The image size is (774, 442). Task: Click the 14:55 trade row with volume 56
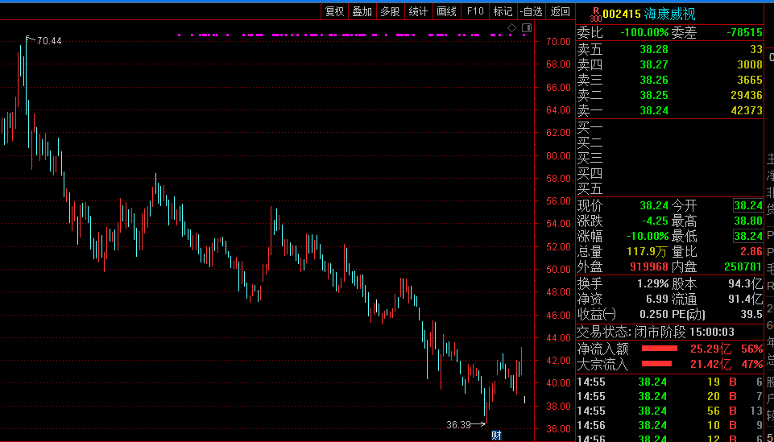668,411
